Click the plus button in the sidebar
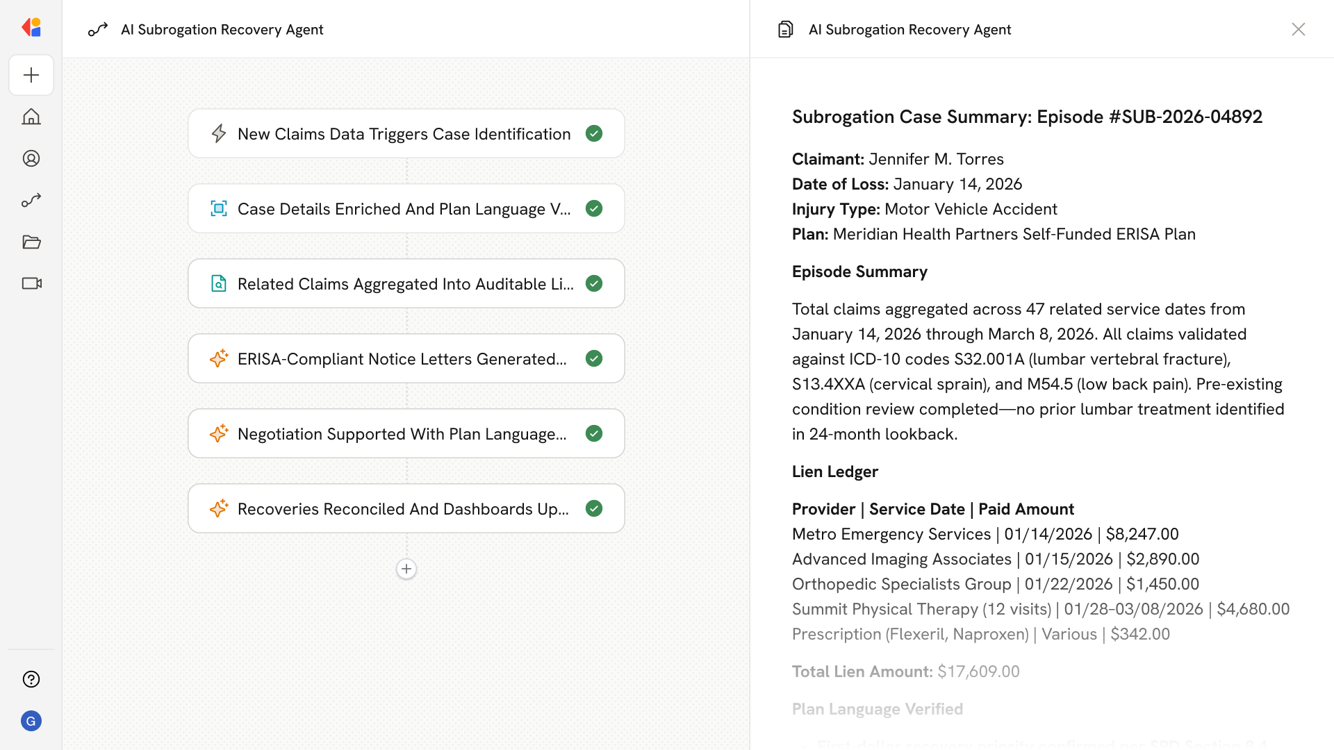1334x750 pixels. (x=31, y=75)
